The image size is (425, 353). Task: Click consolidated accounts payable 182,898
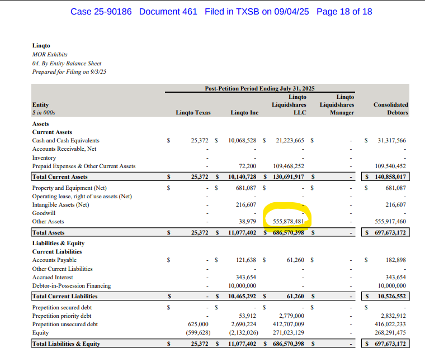coord(396,260)
